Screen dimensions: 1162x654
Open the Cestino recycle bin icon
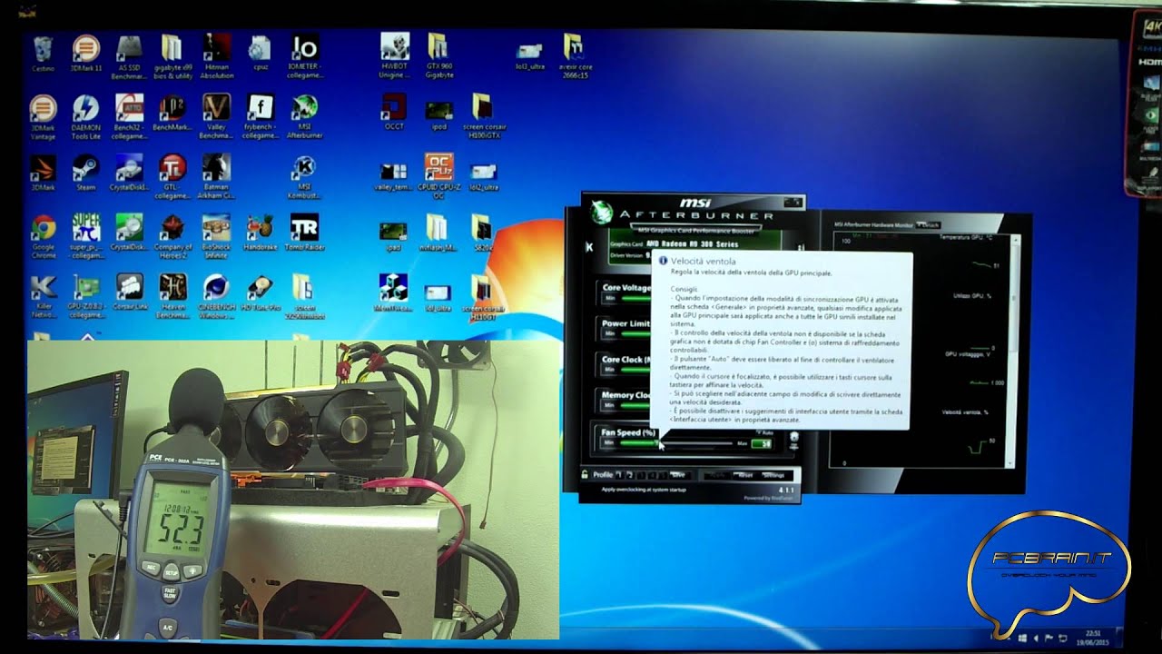pyautogui.click(x=43, y=54)
